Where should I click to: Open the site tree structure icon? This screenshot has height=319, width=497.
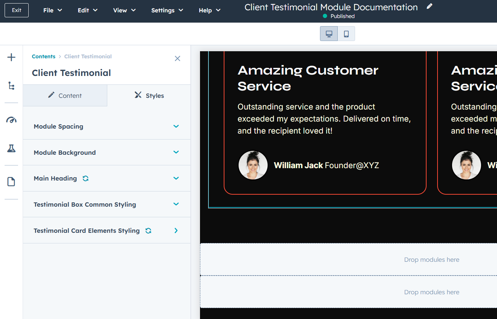(x=11, y=86)
